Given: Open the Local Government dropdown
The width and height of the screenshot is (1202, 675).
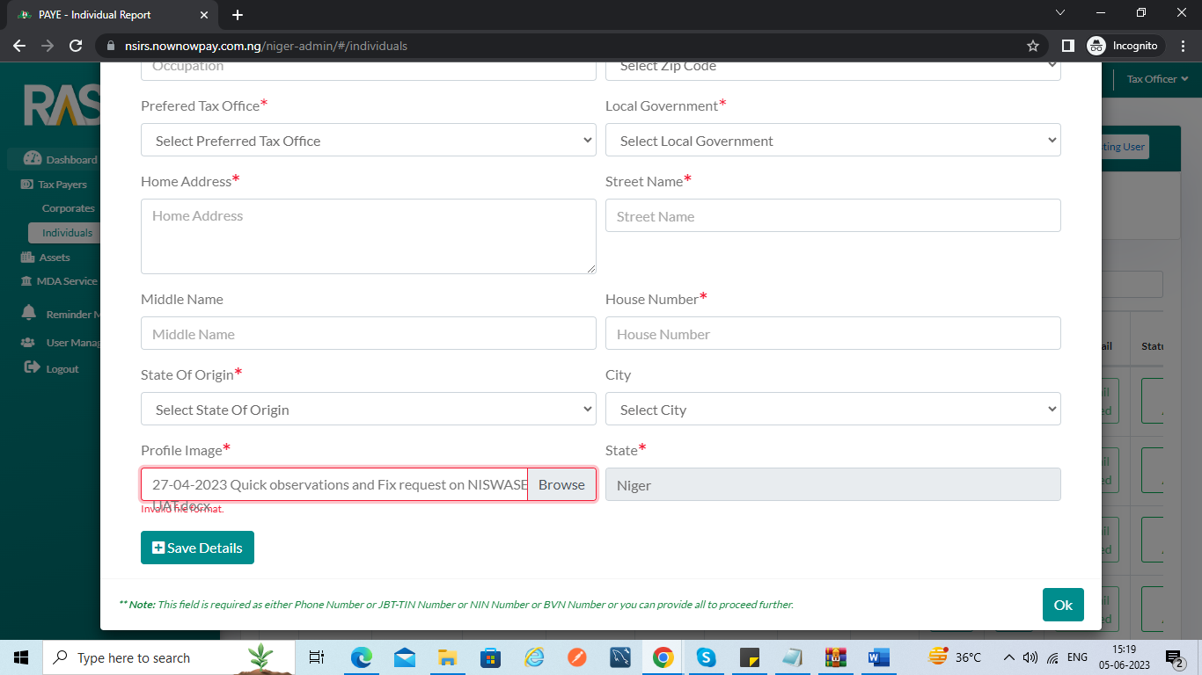Looking at the screenshot, I should click(833, 141).
